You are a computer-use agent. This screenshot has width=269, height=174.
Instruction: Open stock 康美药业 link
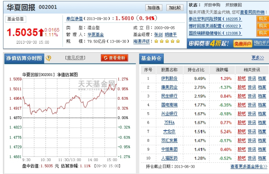pyautogui.click(x=169, y=87)
